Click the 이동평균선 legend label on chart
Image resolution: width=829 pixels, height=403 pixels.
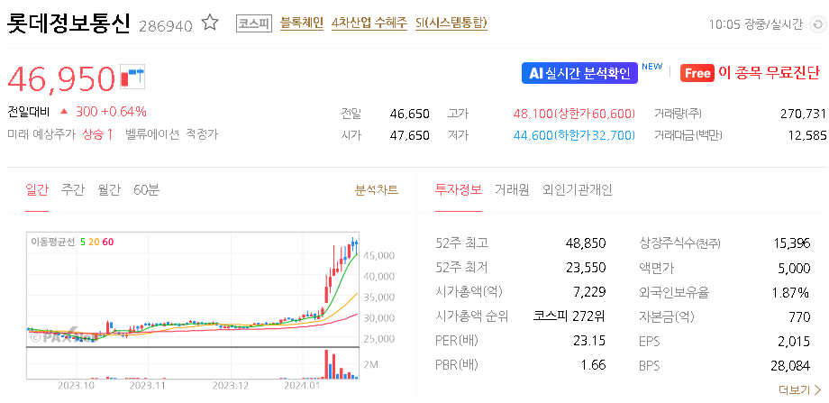tap(53, 243)
